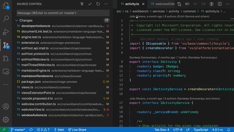The width and height of the screenshot is (234, 132).
Task: Click the Matt status bar item
Action: coord(59,129)
